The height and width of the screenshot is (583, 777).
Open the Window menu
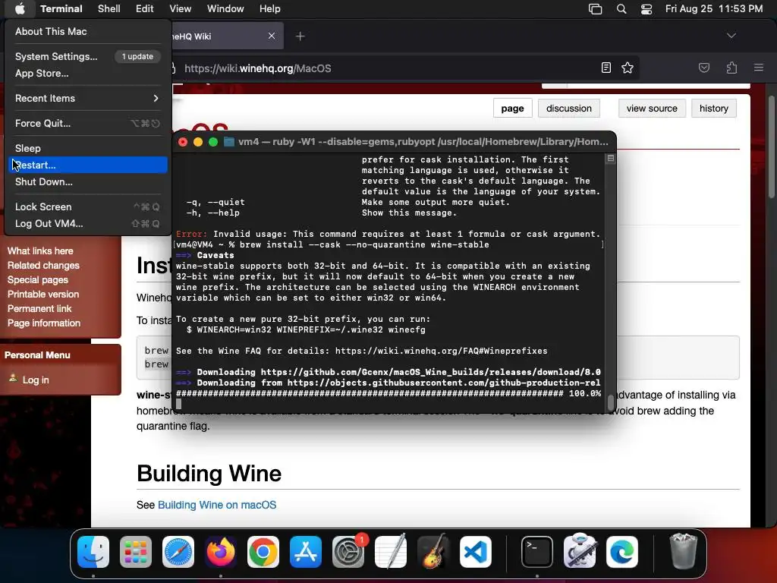point(225,9)
